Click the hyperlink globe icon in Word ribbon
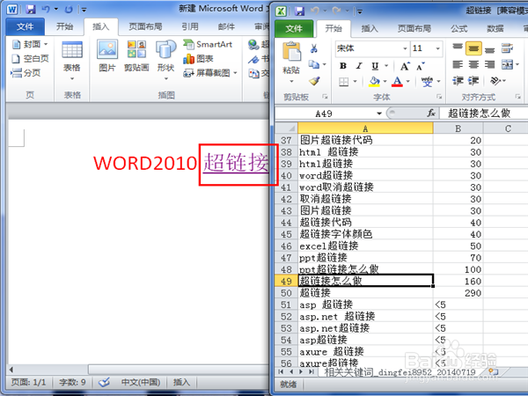Viewport: 528px width, 396px height. [253, 44]
